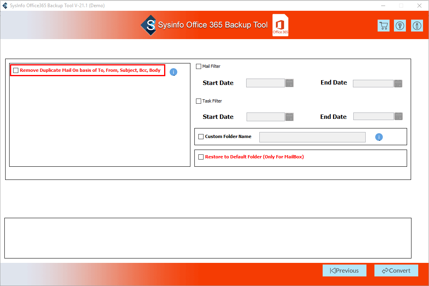Tick the Mail Filter checkbox
This screenshot has height=286, width=429.
pos(199,66)
